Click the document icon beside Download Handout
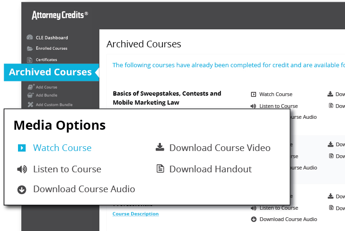Viewport: 345px width, 231px height. point(160,169)
